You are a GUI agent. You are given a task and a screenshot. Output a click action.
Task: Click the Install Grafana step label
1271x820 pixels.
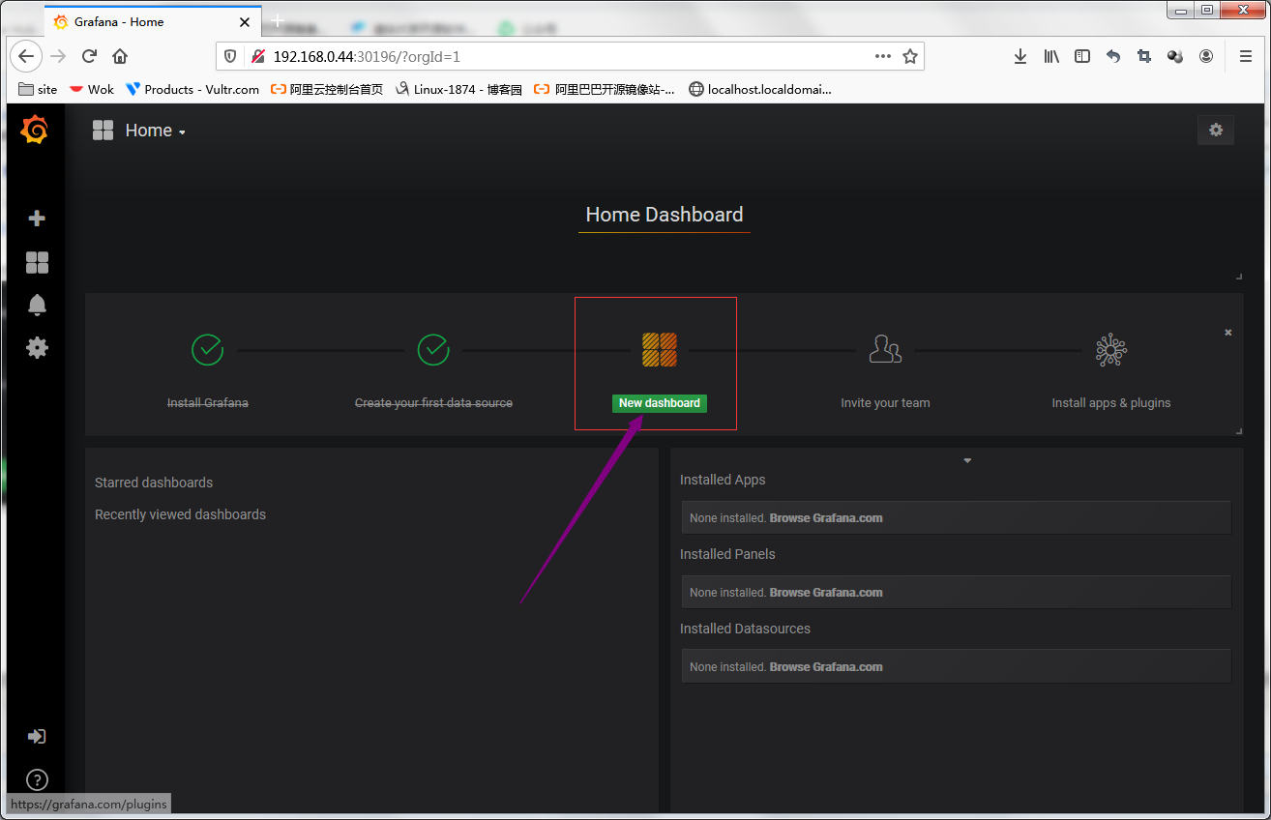(x=208, y=403)
